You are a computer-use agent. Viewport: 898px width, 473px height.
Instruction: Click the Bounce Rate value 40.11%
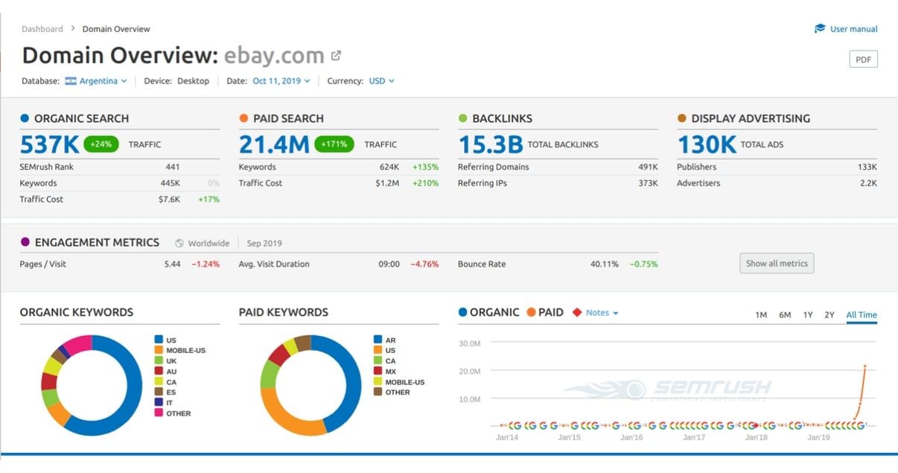[604, 264]
